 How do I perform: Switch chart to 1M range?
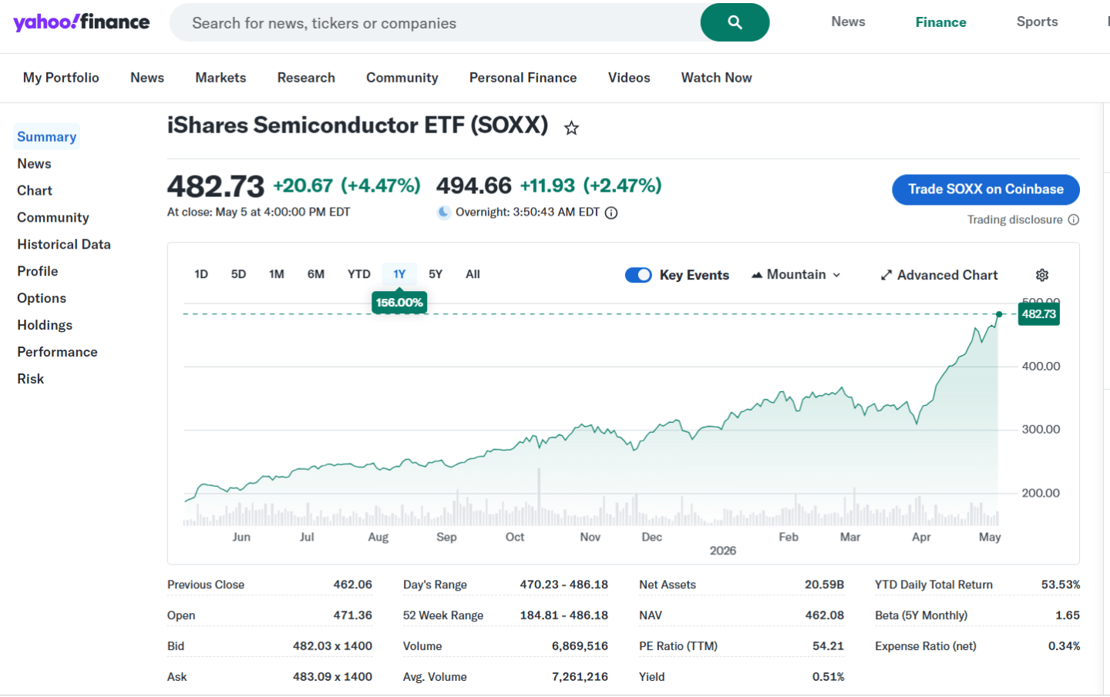(x=277, y=274)
